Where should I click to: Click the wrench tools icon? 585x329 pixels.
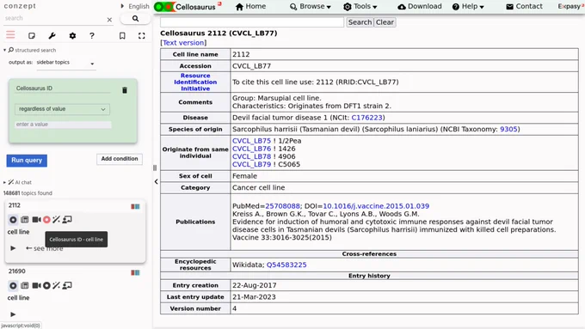(x=52, y=36)
